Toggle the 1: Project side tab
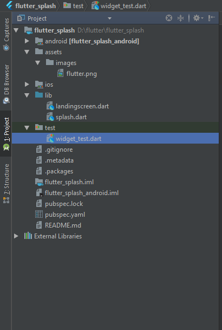222x330 pixels. [6, 134]
